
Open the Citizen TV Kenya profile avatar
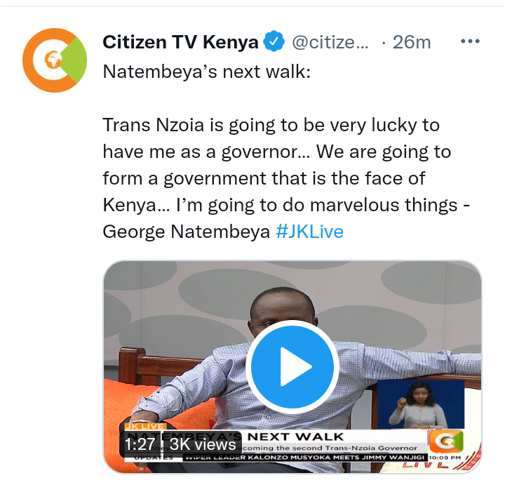tap(55, 60)
